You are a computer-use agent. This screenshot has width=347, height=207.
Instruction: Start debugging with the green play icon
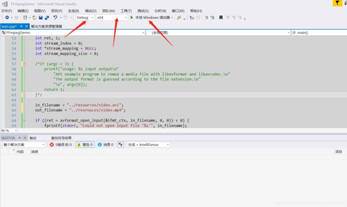(x=132, y=17)
